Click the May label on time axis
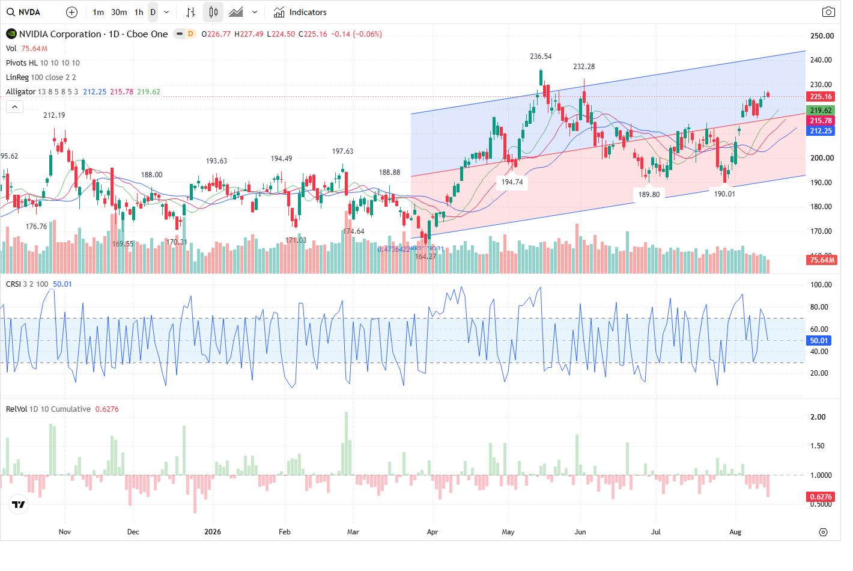 pyautogui.click(x=508, y=532)
